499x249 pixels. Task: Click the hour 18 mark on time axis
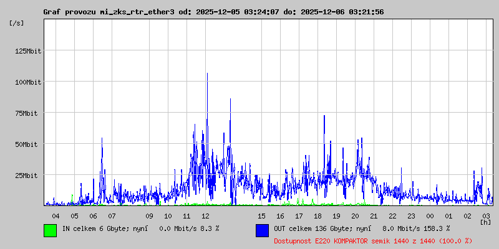[317, 215]
